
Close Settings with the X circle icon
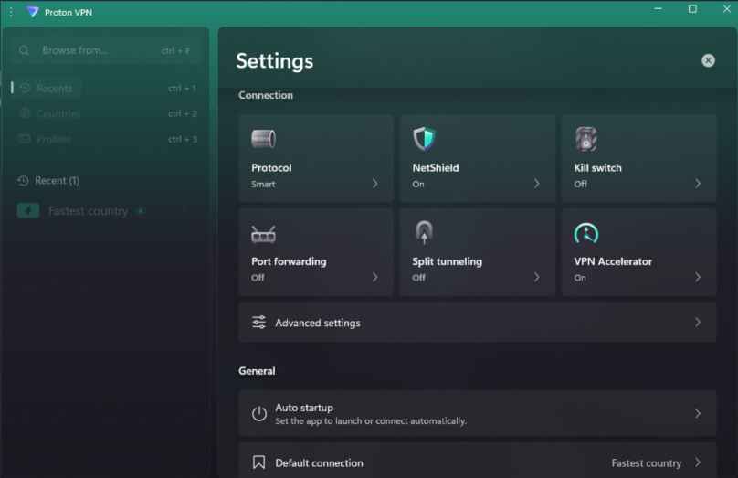click(708, 60)
